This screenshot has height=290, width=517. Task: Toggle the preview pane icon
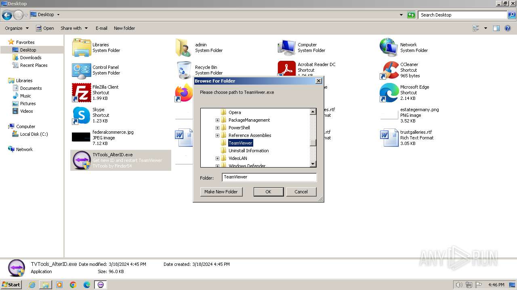(x=496, y=28)
